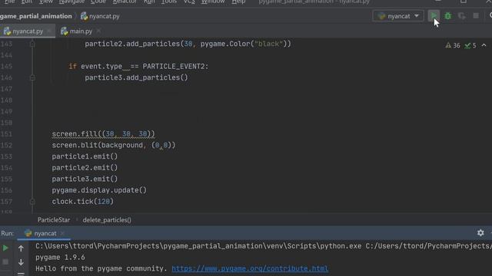Viewport: 492px width, 276px height.
Task: Place cursor on screen.fill line
Action: pos(103,134)
